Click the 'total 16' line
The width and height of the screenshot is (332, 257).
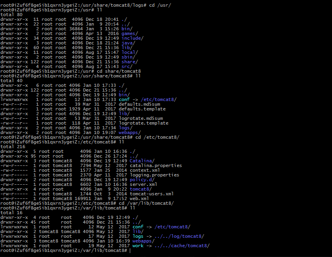11,213
